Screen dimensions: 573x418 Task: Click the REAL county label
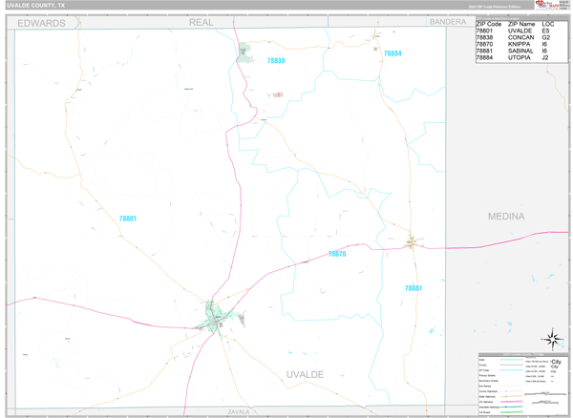(x=202, y=21)
